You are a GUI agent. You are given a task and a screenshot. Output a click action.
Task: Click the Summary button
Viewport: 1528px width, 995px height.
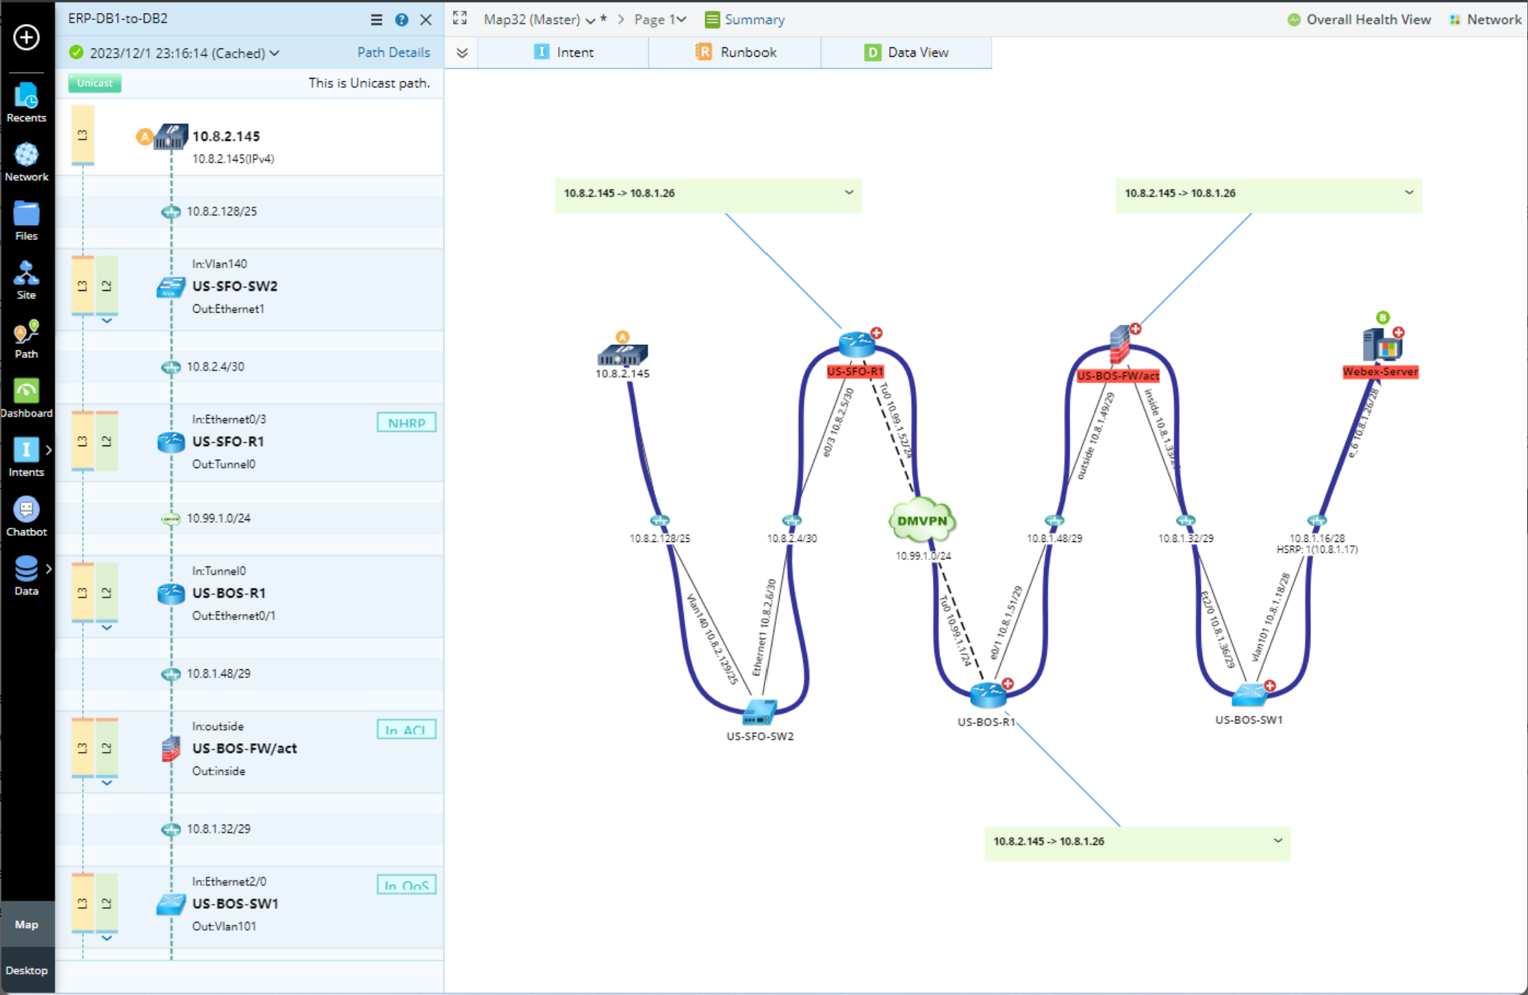pos(745,19)
